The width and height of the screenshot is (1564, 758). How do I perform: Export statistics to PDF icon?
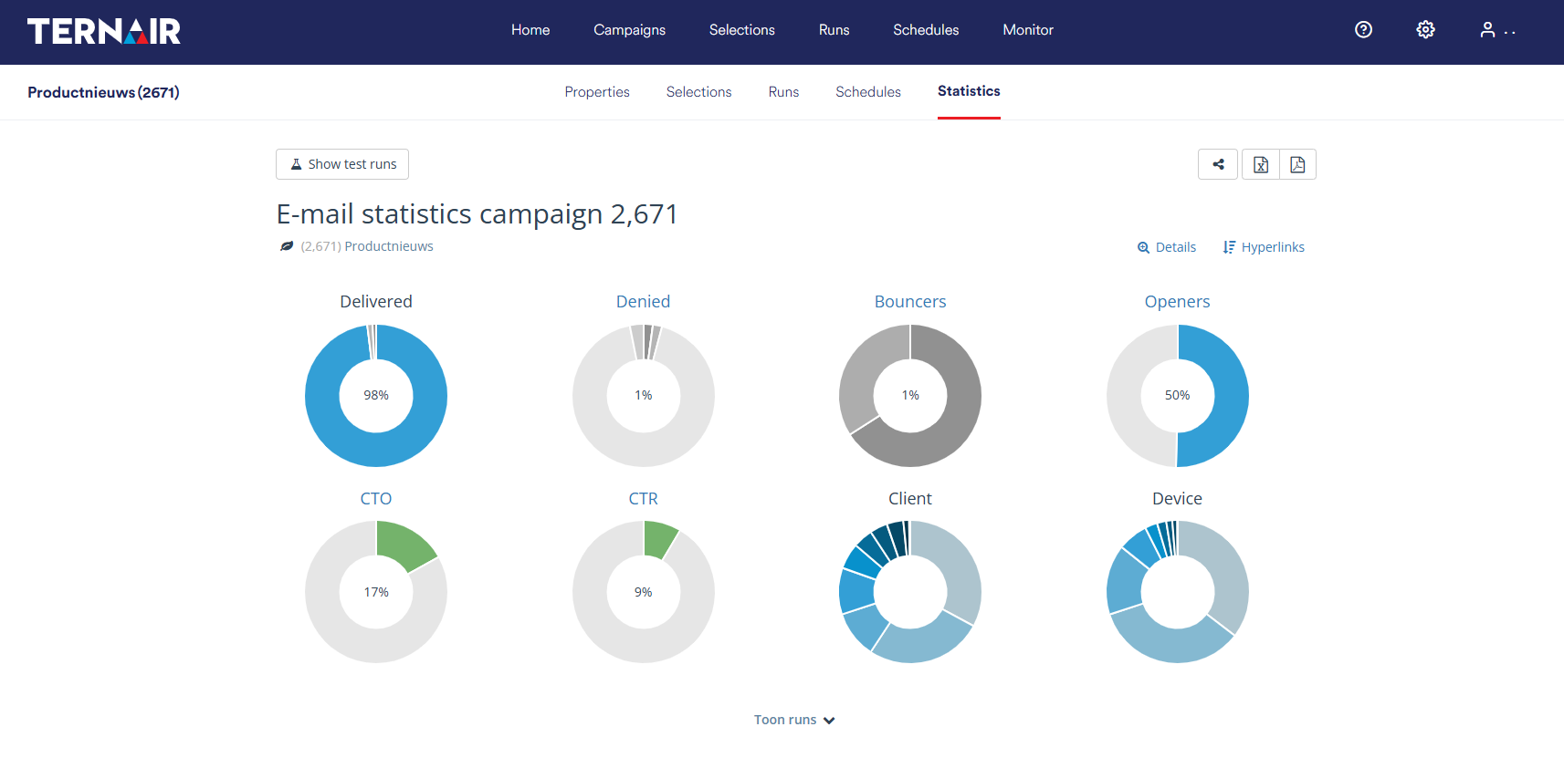[x=1297, y=164]
